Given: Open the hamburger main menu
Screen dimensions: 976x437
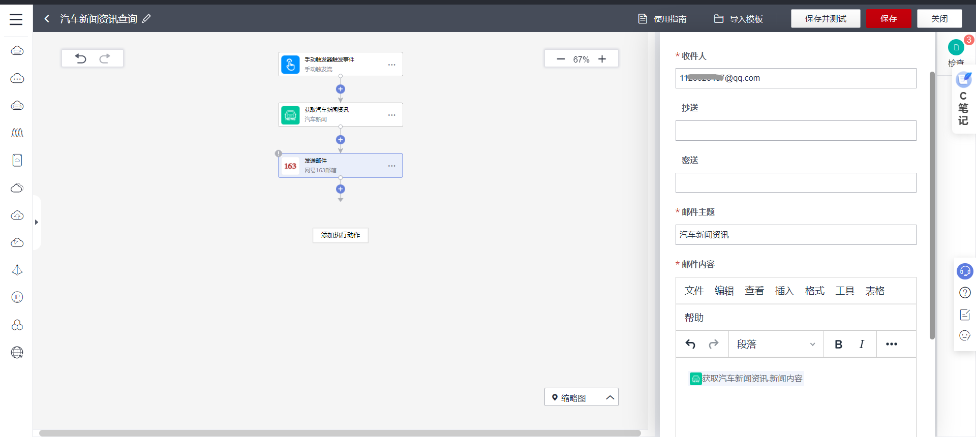Looking at the screenshot, I should (16, 19).
